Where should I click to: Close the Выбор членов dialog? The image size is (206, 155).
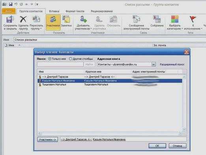pos(186,52)
